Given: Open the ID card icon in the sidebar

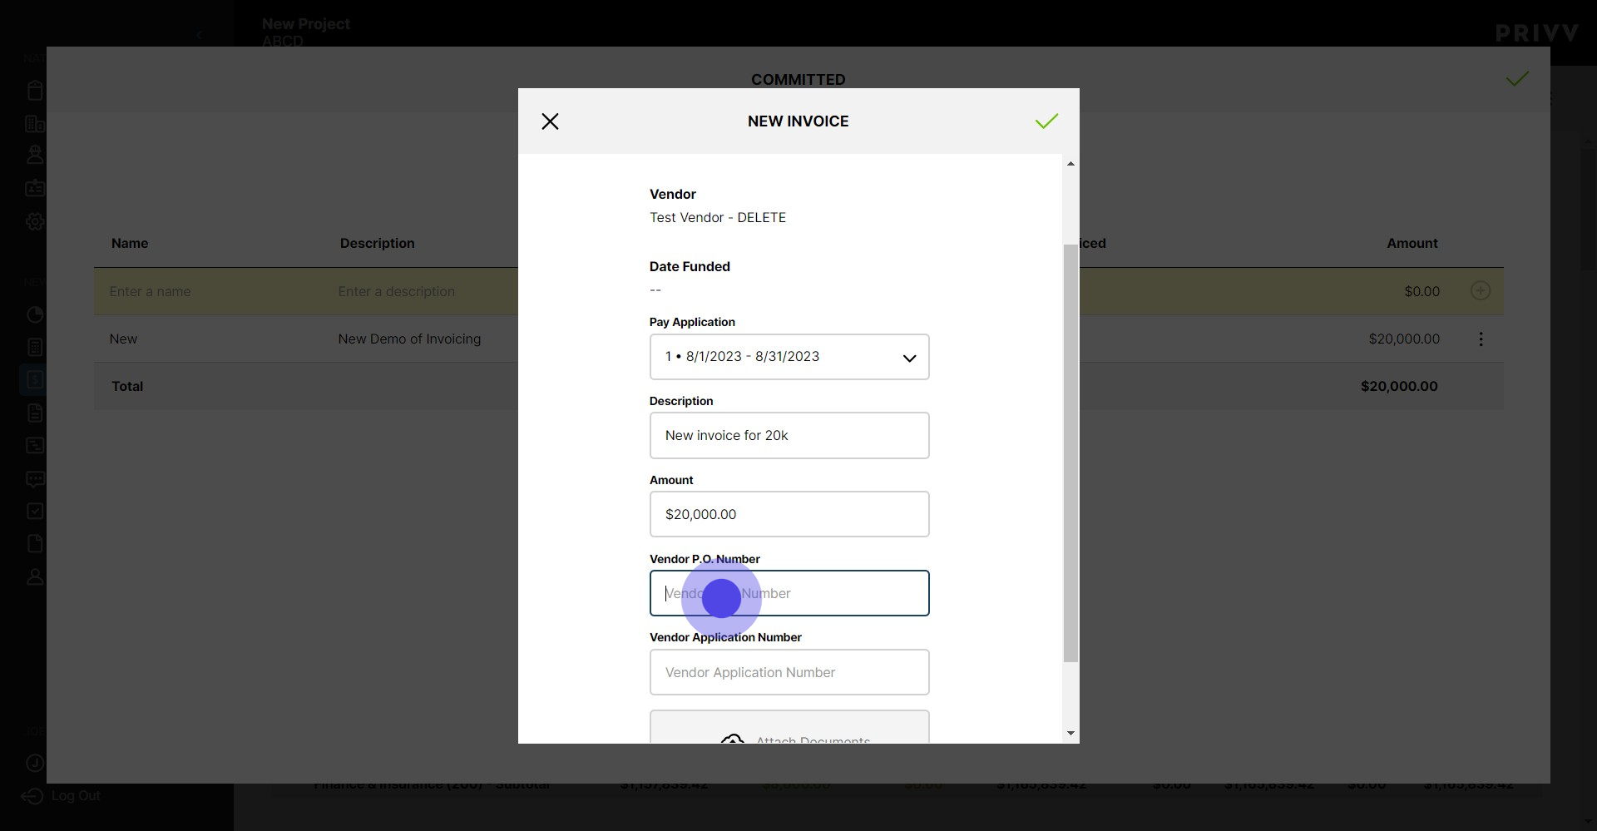Looking at the screenshot, I should [x=35, y=188].
